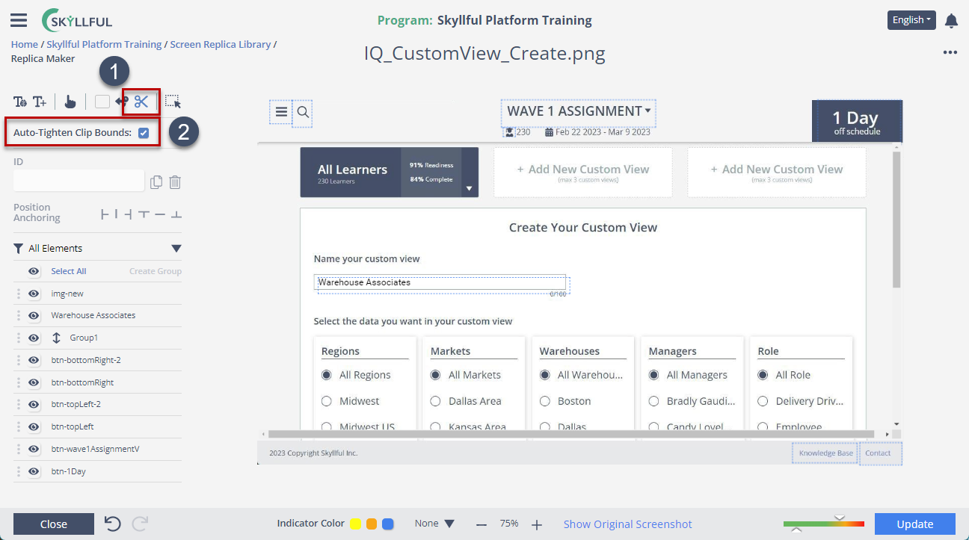Click the green-to-red gradient slider

pos(824,524)
